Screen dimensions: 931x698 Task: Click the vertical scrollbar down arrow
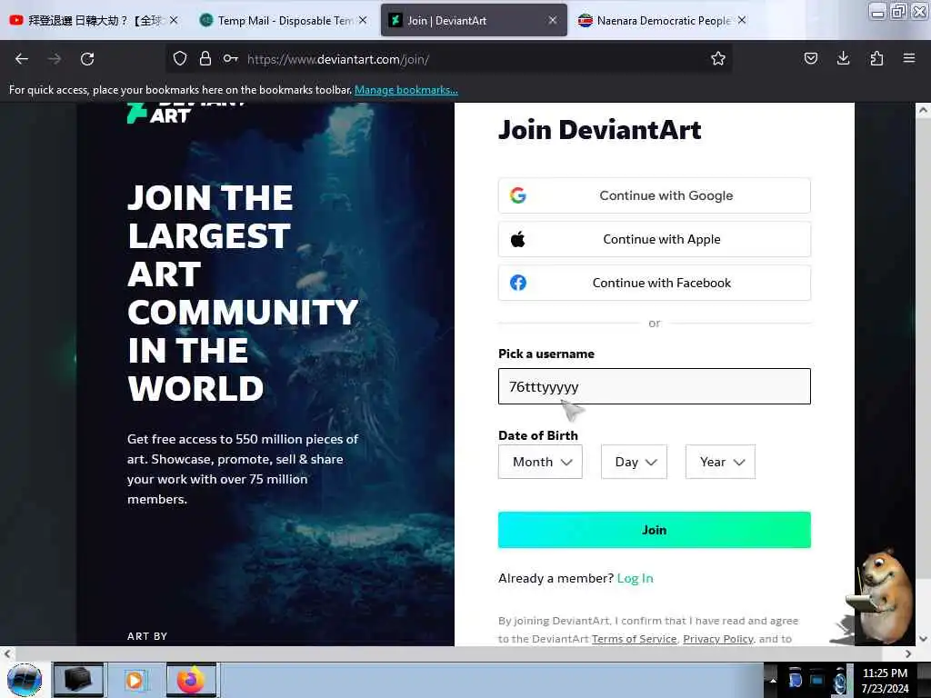tap(923, 639)
